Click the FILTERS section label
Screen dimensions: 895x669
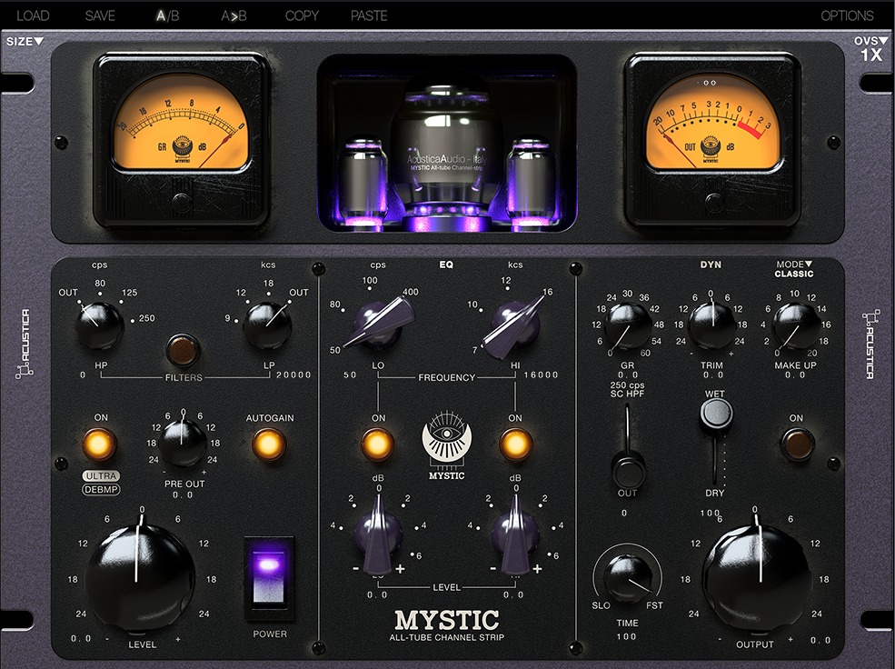pyautogui.click(x=184, y=377)
